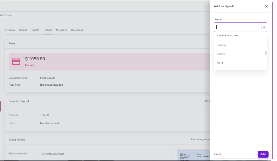
Task: Click the OTHER UPSELLS(108) group header
Action: 227,35
